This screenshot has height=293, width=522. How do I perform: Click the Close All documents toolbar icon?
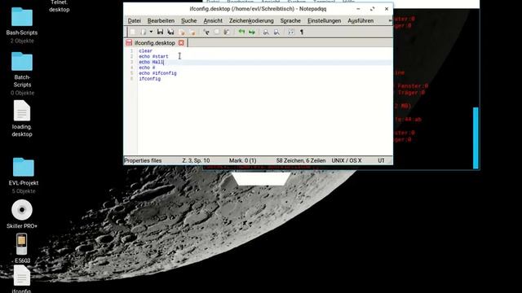pyautogui.click(x=192, y=32)
